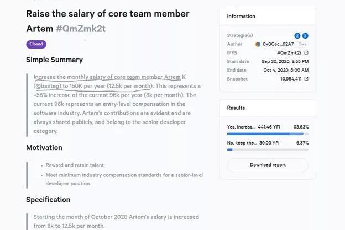Click the Results panel header
This screenshot has width=345, height=230.
pyautogui.click(x=236, y=108)
